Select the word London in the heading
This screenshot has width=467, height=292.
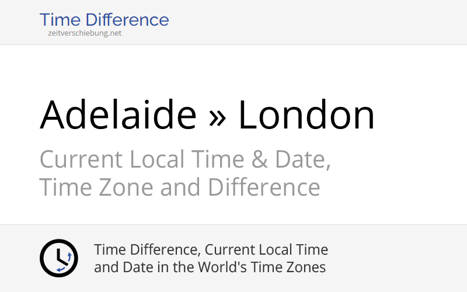(306, 114)
